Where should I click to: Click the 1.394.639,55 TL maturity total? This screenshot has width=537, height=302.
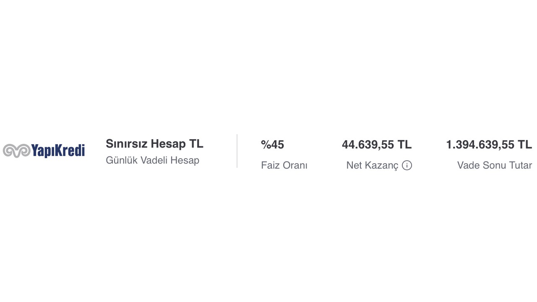point(489,145)
